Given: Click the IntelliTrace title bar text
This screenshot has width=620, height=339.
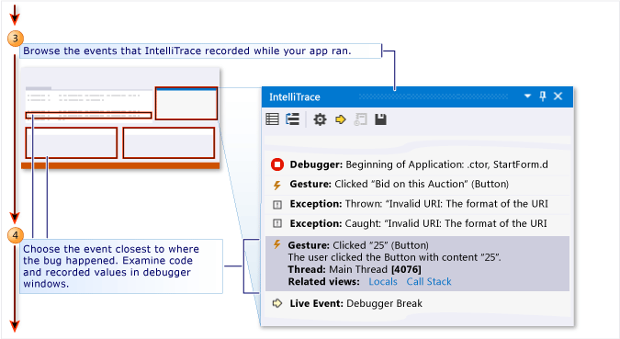Looking at the screenshot, I should [x=295, y=96].
